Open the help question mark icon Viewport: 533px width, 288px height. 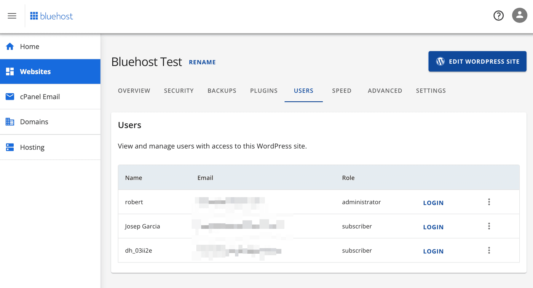coord(498,16)
